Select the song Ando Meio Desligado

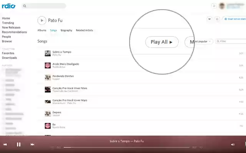click(x=66, y=64)
